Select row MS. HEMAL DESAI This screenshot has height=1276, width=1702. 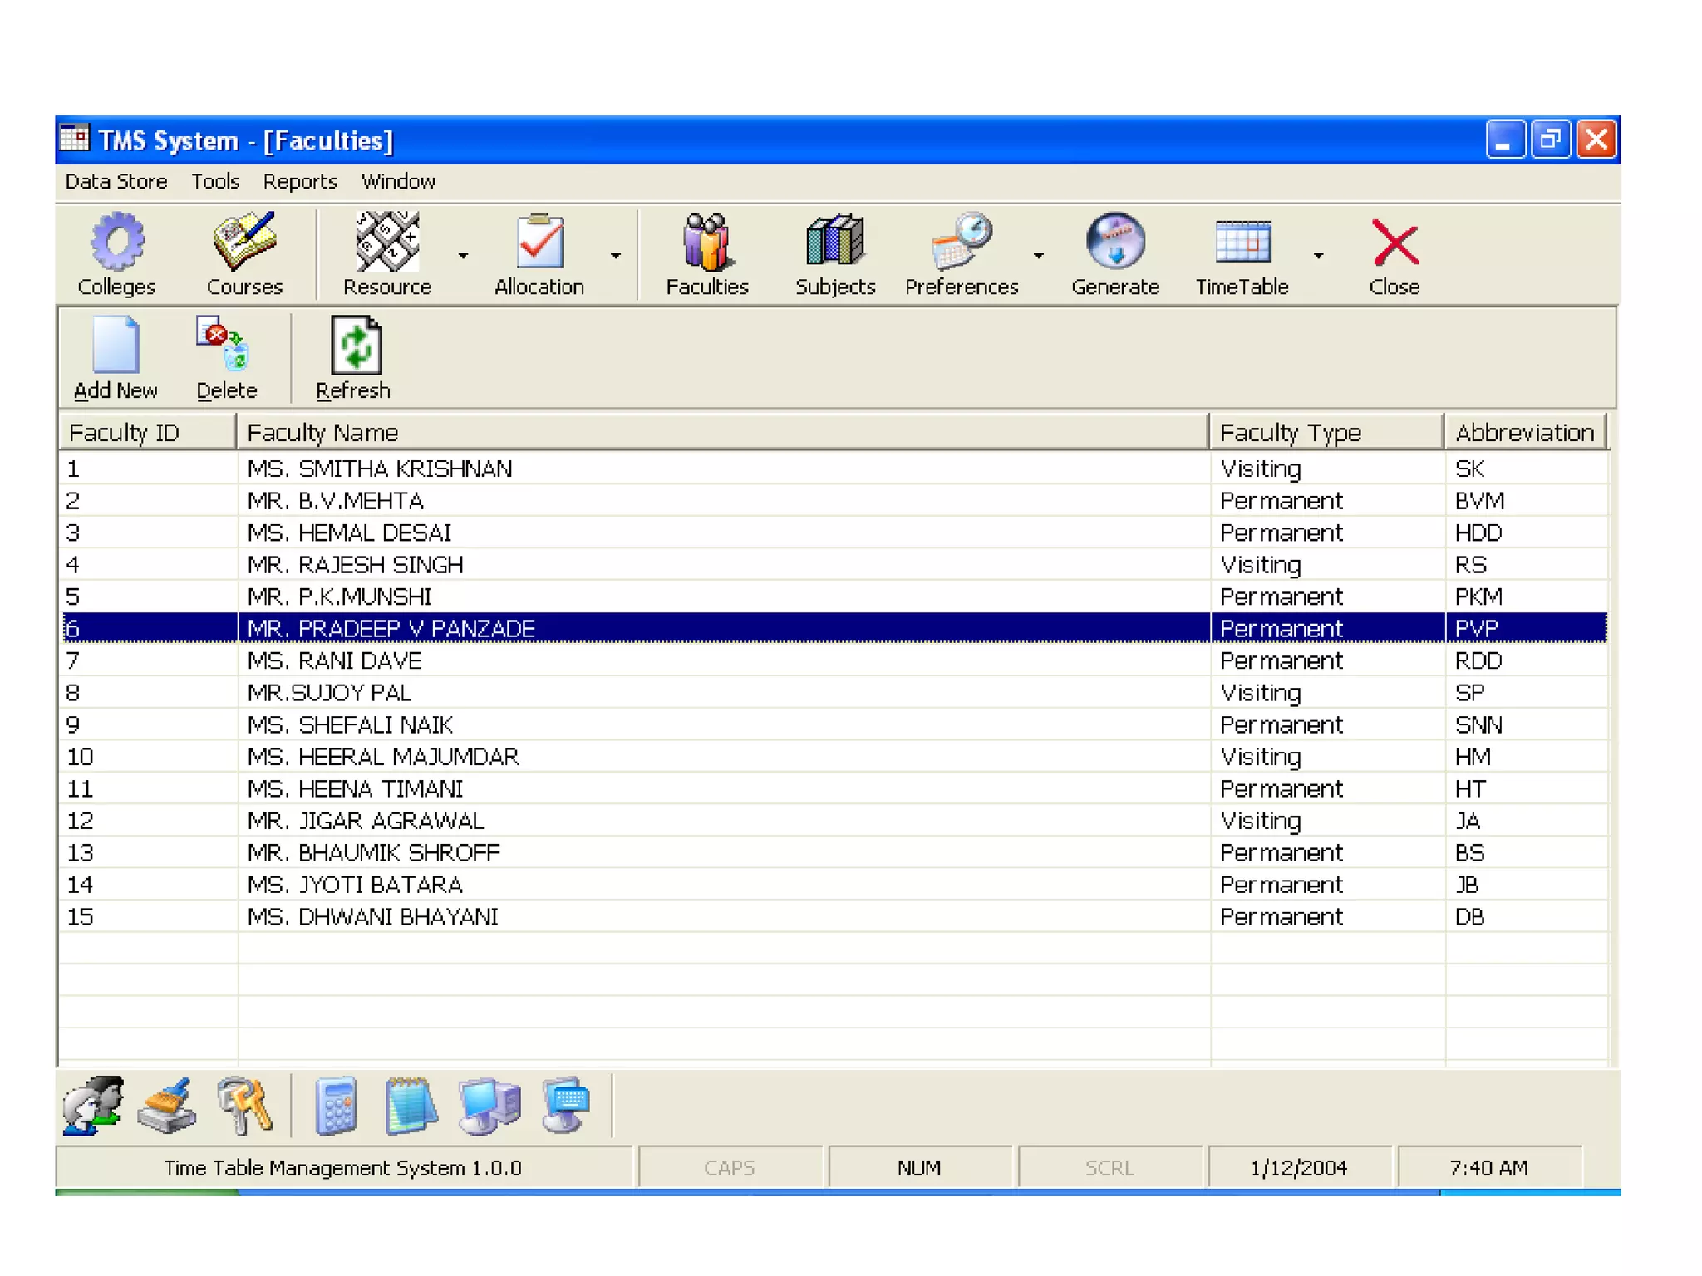click(x=834, y=532)
